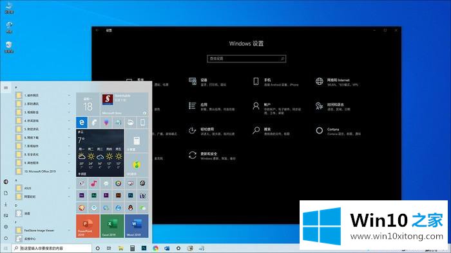Expand the '2.' folder in app list

pyautogui.click(x=43, y=104)
